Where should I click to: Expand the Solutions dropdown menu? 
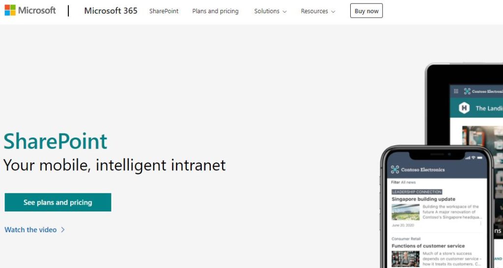tap(270, 11)
